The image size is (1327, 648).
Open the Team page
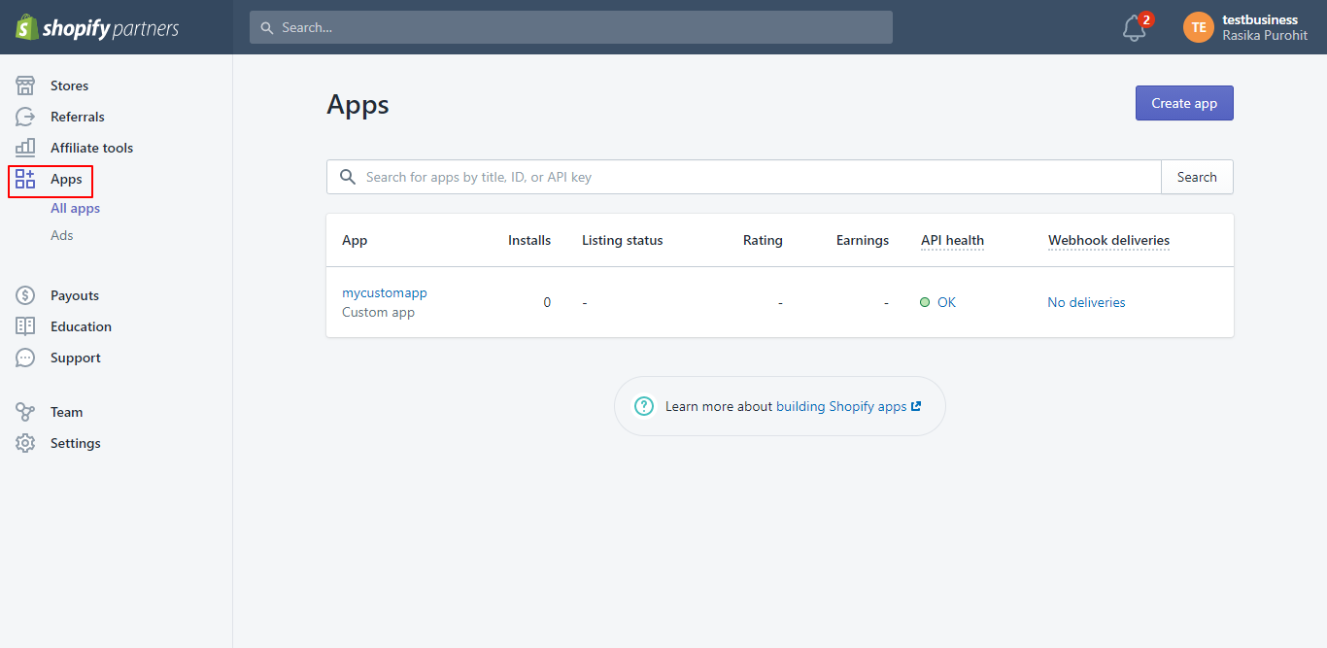tap(66, 412)
